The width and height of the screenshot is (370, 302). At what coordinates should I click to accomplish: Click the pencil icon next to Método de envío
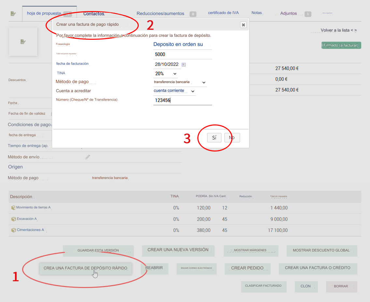[x=88, y=157]
